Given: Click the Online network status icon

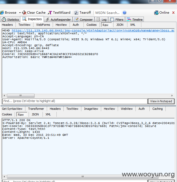Looking at the screenshot, I should coord(156,13).
